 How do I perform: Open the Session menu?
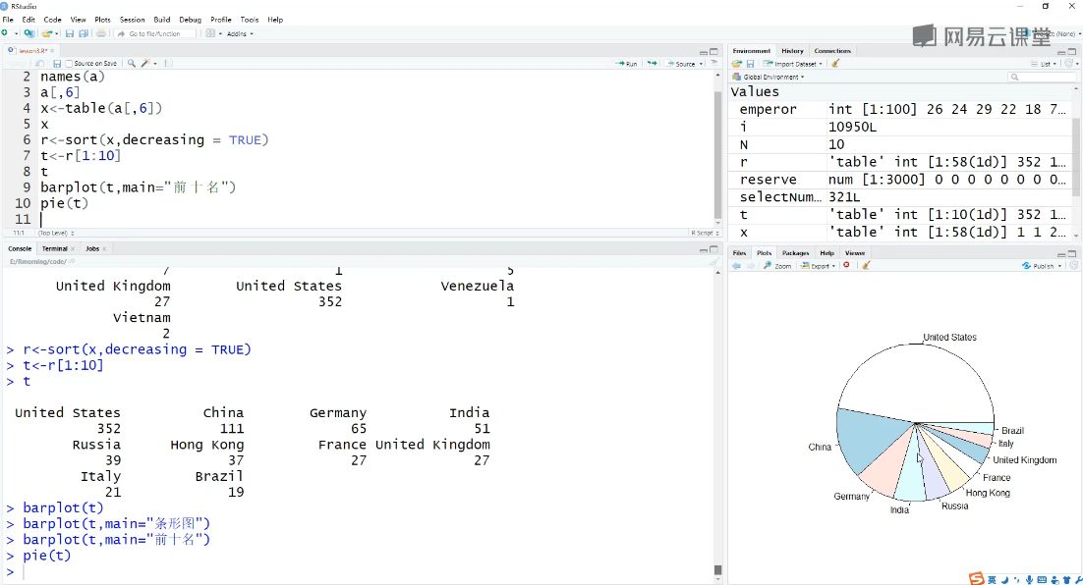[x=132, y=20]
